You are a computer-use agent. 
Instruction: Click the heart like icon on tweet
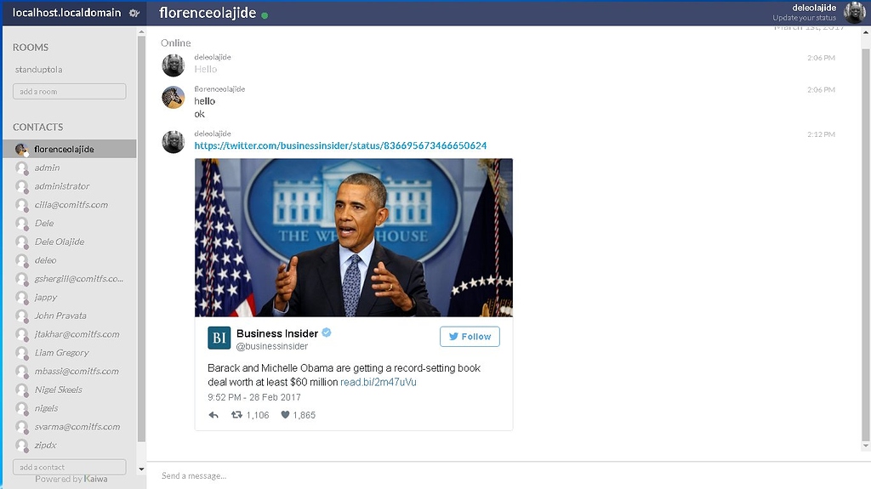coord(285,414)
